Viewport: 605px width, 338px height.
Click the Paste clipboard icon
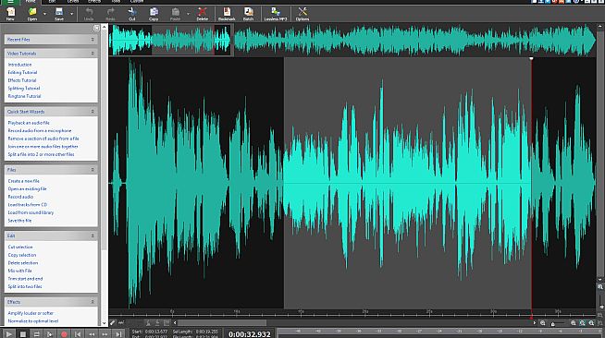click(x=175, y=14)
